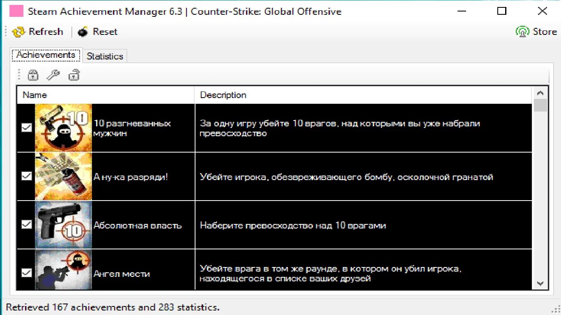
Task: Uncheck the '10 разгневанных мужчин' achievement
Action: click(27, 128)
